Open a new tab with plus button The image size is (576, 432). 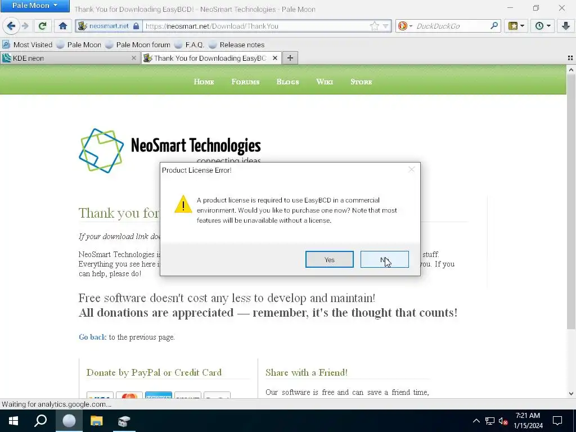(x=290, y=58)
